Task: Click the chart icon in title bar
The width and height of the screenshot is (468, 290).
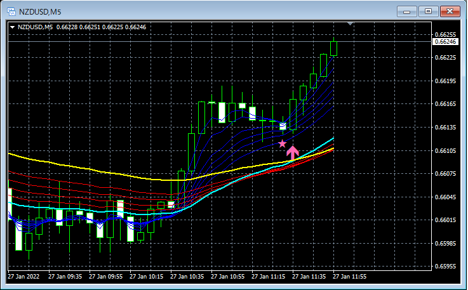Action: tap(11, 11)
